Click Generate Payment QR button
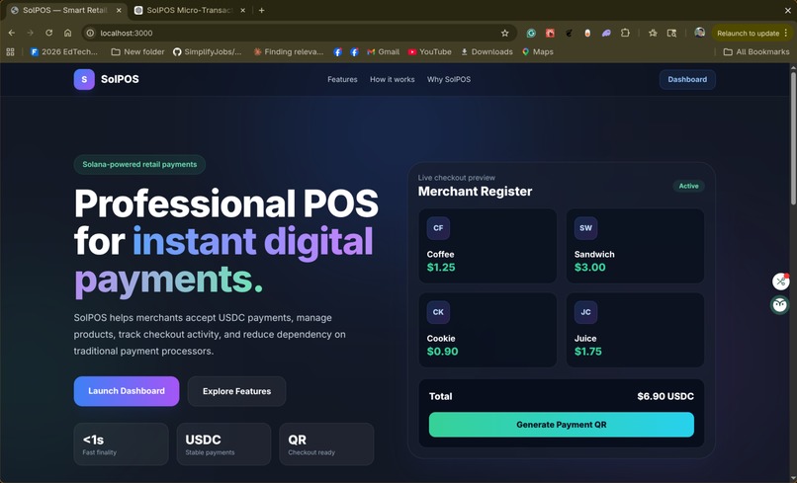Viewport: 797px width, 483px height. pyautogui.click(x=561, y=425)
